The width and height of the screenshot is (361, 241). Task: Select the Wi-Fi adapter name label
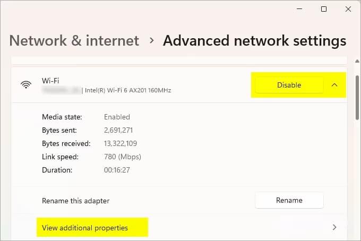[x=51, y=80]
